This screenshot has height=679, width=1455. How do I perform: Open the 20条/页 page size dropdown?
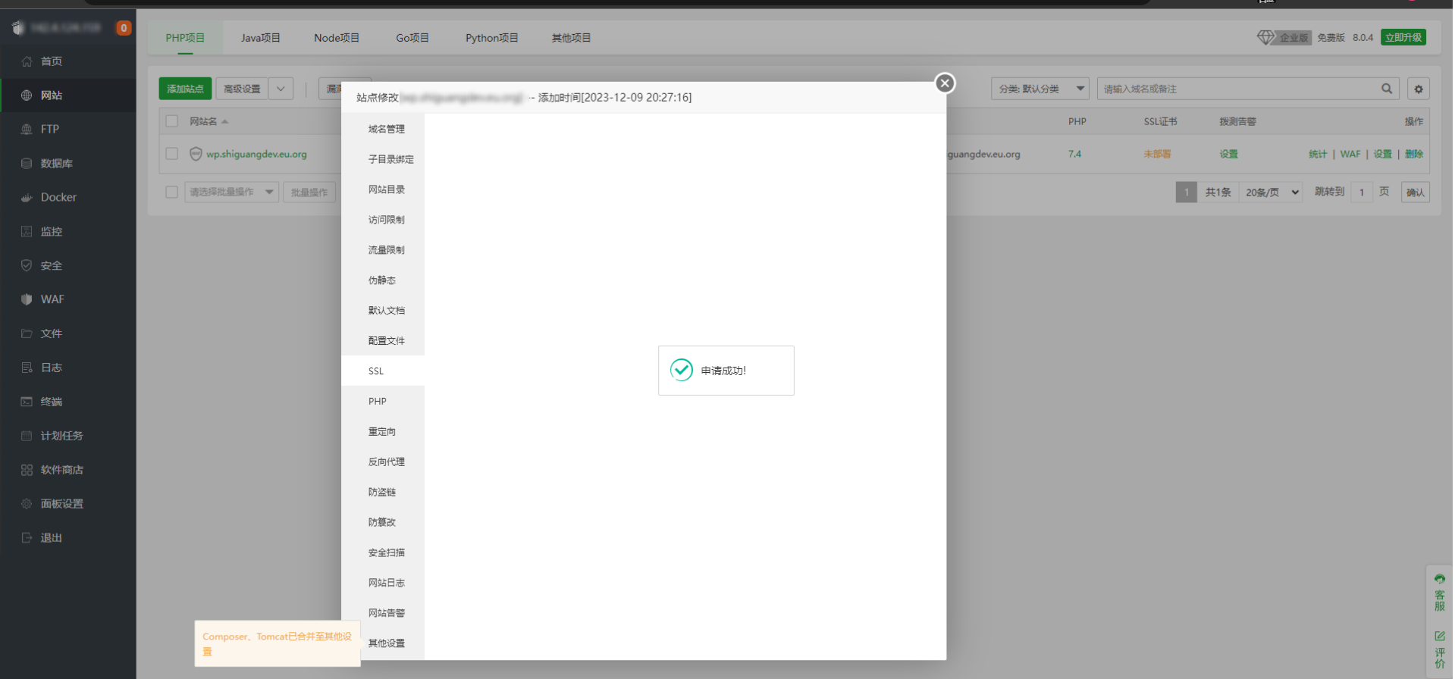pyautogui.click(x=1272, y=192)
